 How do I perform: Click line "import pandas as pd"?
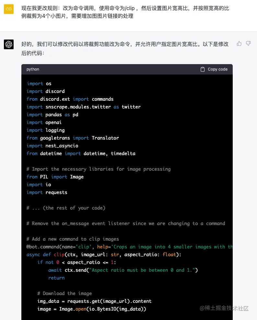coord(52,115)
